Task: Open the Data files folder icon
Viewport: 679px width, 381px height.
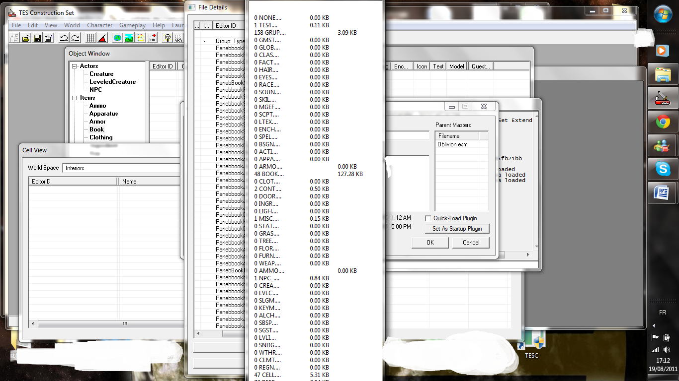Action: (26, 38)
